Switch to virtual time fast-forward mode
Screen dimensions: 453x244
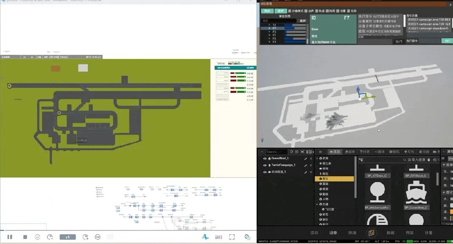(98, 237)
